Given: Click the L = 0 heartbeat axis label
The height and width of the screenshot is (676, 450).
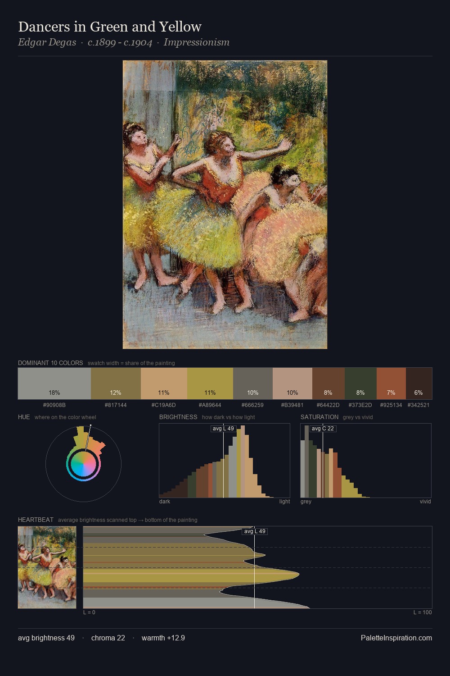Looking at the screenshot, I should click(x=89, y=612).
